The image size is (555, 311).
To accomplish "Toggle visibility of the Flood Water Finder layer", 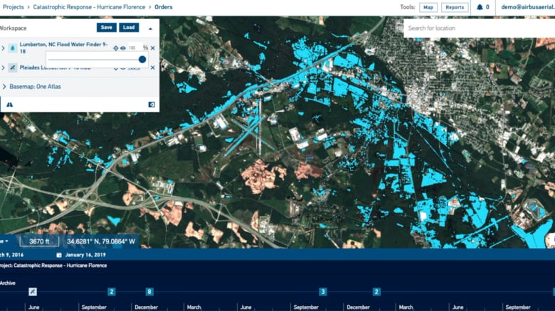I will pyautogui.click(x=123, y=48).
